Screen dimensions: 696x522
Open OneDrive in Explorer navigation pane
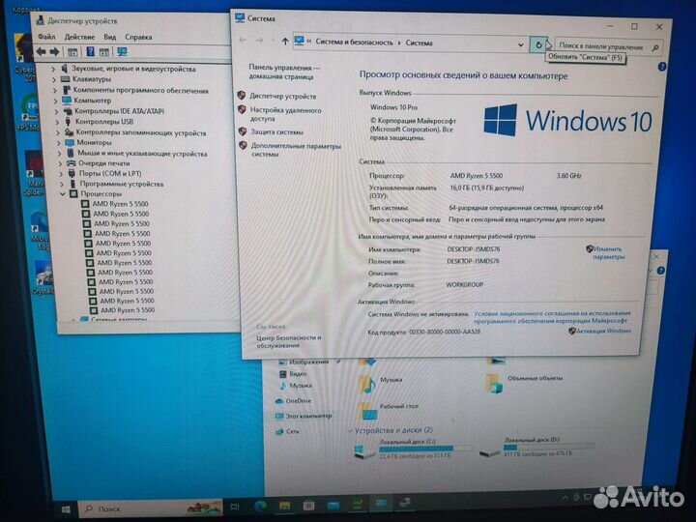[299, 401]
